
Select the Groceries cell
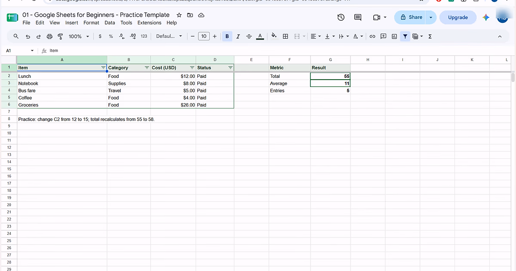[x=62, y=105]
